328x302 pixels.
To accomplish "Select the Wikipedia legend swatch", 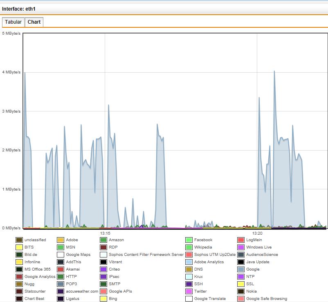I will (189, 247).
